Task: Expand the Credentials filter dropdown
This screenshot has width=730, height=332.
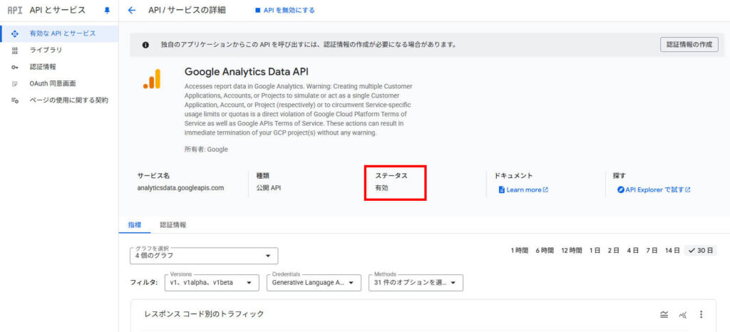Action: (314, 283)
